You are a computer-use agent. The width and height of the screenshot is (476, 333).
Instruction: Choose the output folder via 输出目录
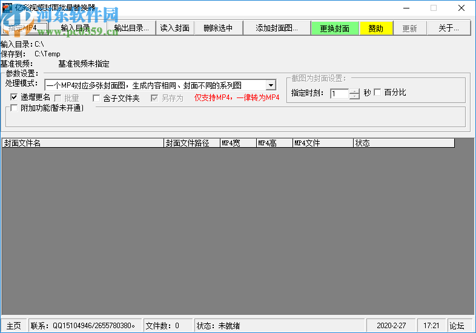[131, 28]
